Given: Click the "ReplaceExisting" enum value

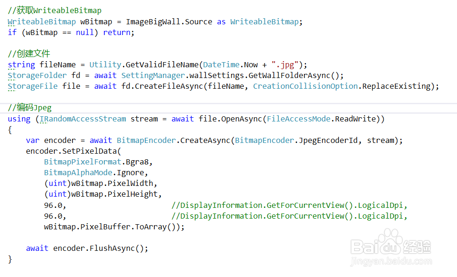Looking at the screenshot, I should pos(396,86).
